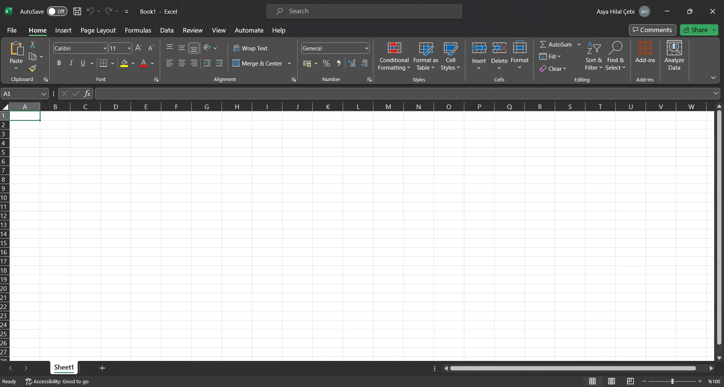Image resolution: width=724 pixels, height=387 pixels.
Task: Open the Sheet1 sheet tab
Action: click(64, 368)
